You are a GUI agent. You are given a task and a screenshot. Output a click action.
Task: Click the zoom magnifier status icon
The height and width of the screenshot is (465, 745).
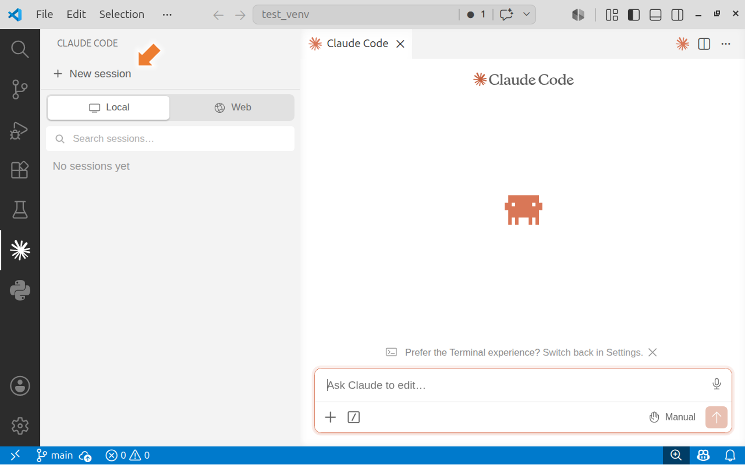676,455
